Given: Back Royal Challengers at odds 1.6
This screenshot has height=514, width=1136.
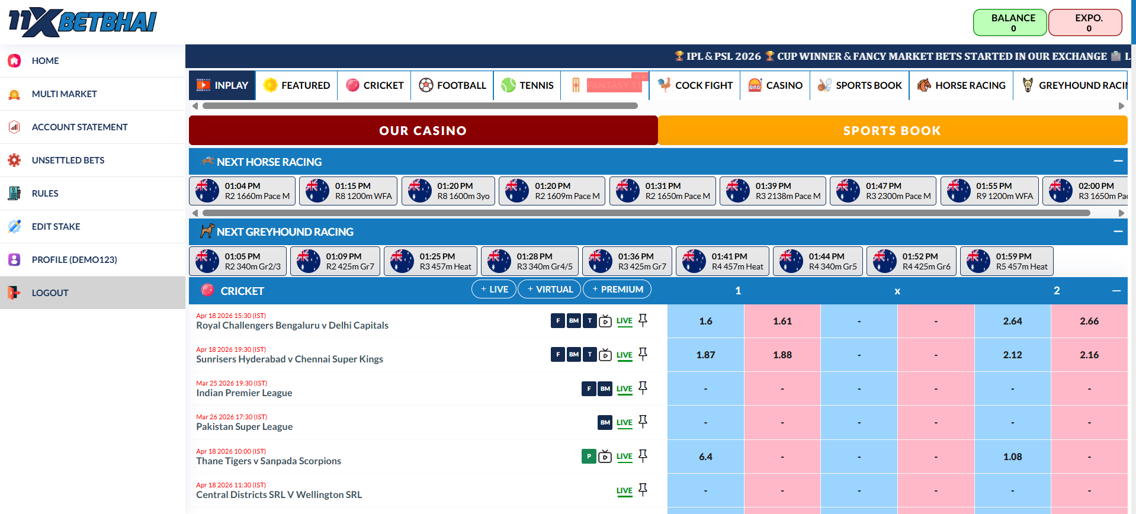Looking at the screenshot, I should pyautogui.click(x=705, y=321).
